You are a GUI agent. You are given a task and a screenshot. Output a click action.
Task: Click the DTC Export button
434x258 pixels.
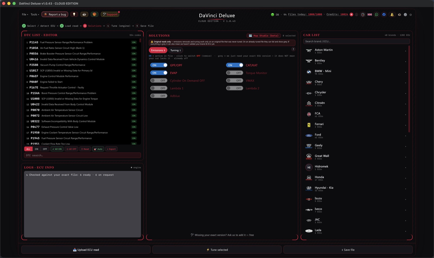click(111, 149)
